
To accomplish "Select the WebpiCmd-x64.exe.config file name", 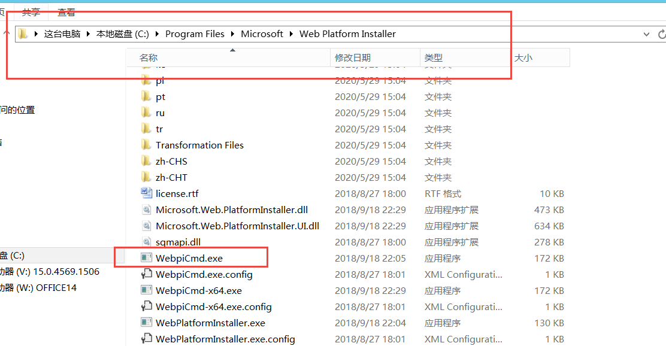I will point(214,307).
